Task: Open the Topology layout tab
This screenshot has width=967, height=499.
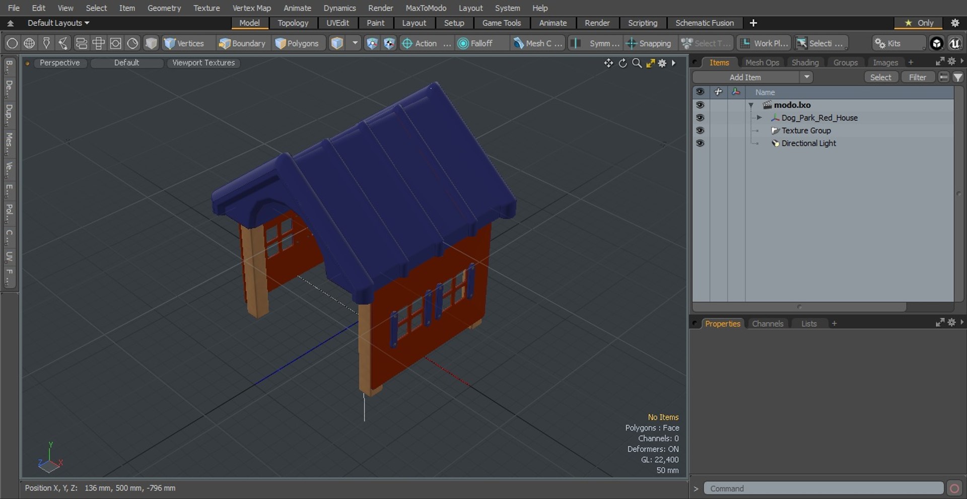Action: pos(293,23)
